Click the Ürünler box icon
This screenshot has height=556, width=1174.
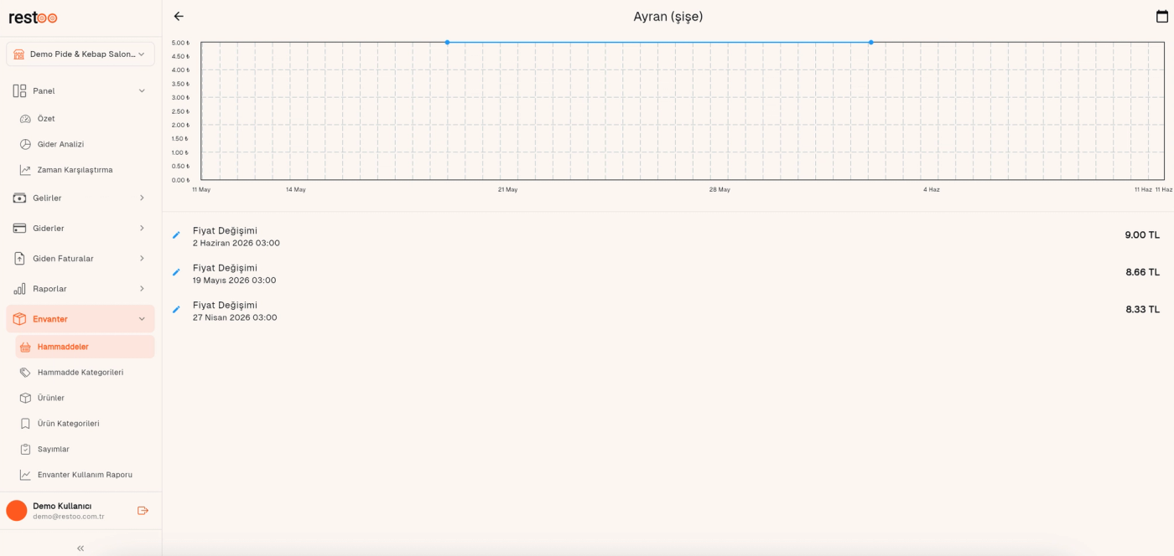point(25,398)
